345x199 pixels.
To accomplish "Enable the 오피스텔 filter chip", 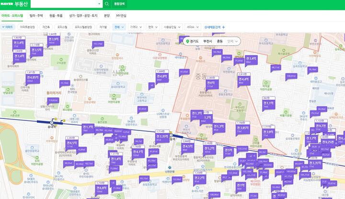I will [x=62, y=27].
